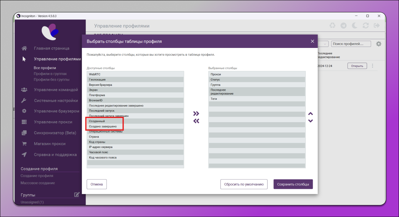
Task: Open table settings gear icon
Action: coord(379,44)
